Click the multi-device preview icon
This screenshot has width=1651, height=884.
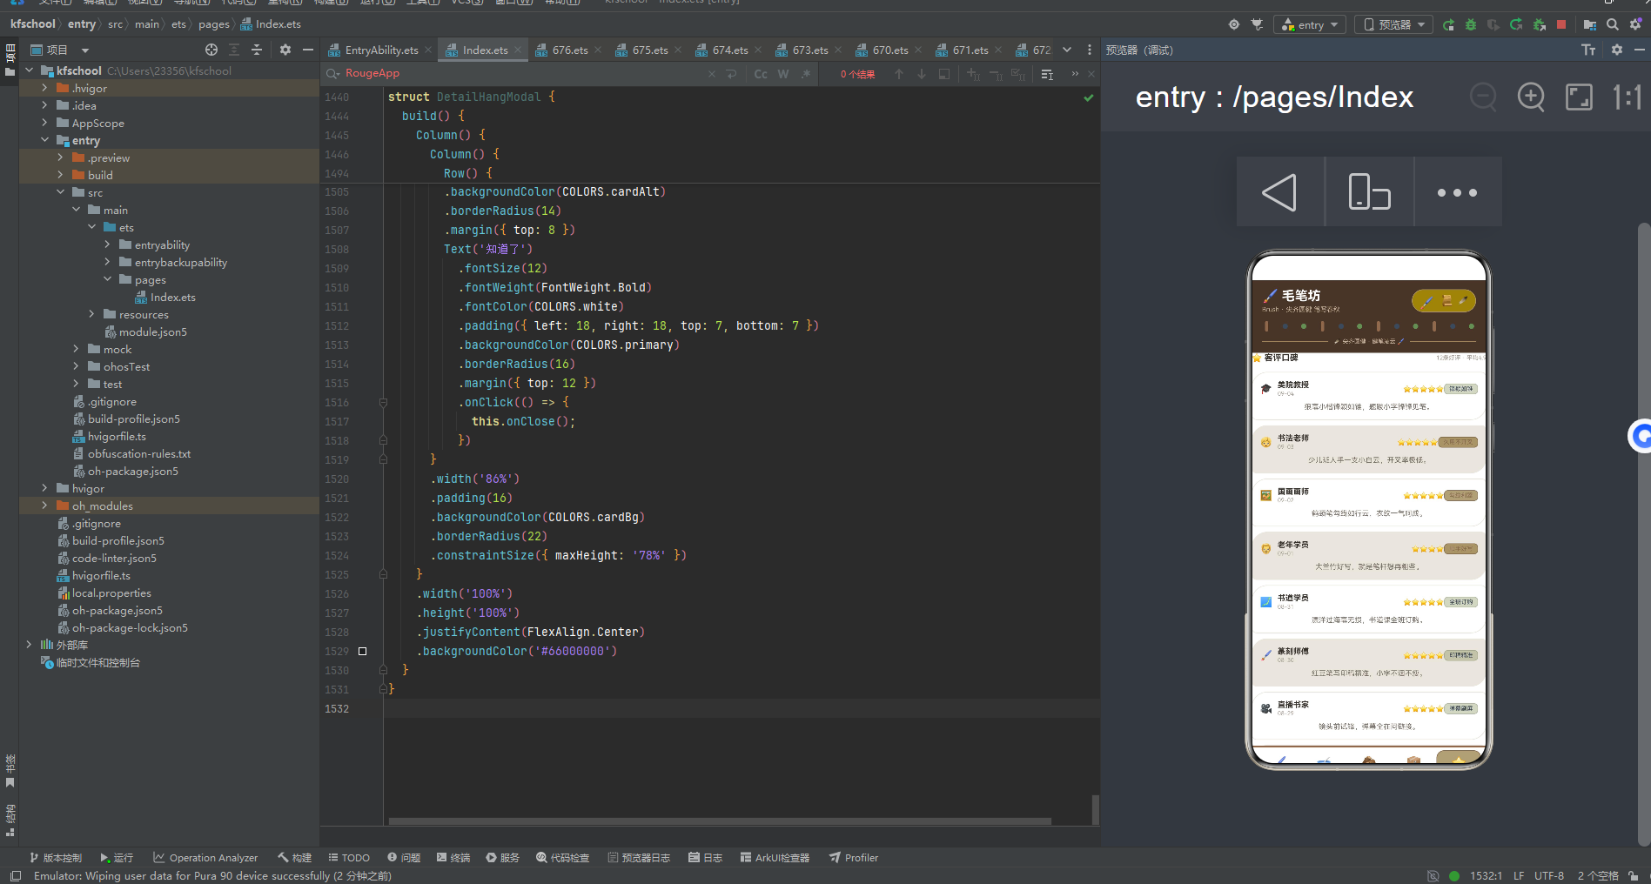(1369, 192)
